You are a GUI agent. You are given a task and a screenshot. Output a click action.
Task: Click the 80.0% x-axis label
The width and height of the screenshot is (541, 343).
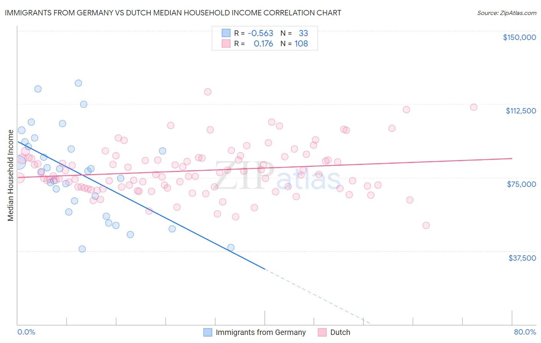[x=525, y=332]
